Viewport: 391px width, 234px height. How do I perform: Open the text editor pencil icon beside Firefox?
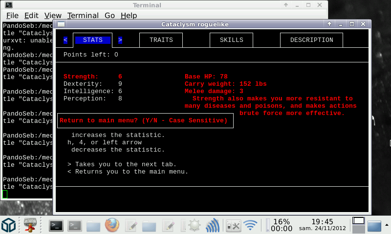(x=130, y=226)
